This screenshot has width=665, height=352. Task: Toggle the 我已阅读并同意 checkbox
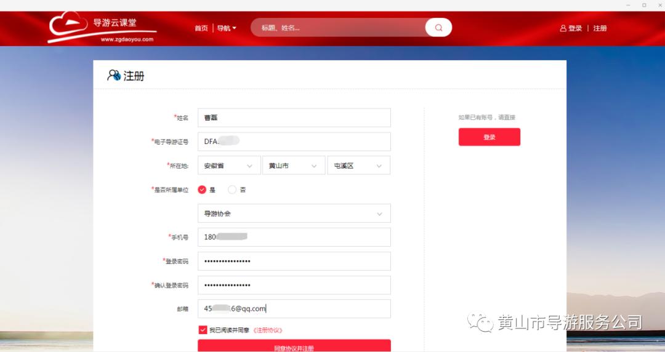coord(203,330)
